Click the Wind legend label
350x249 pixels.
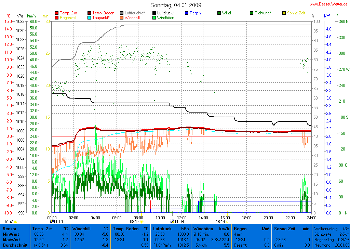226,13
